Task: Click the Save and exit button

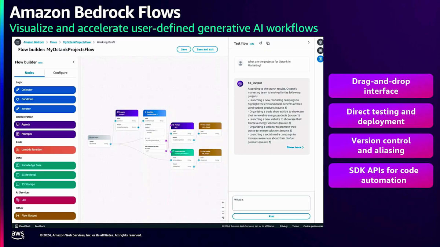Action: (205, 49)
